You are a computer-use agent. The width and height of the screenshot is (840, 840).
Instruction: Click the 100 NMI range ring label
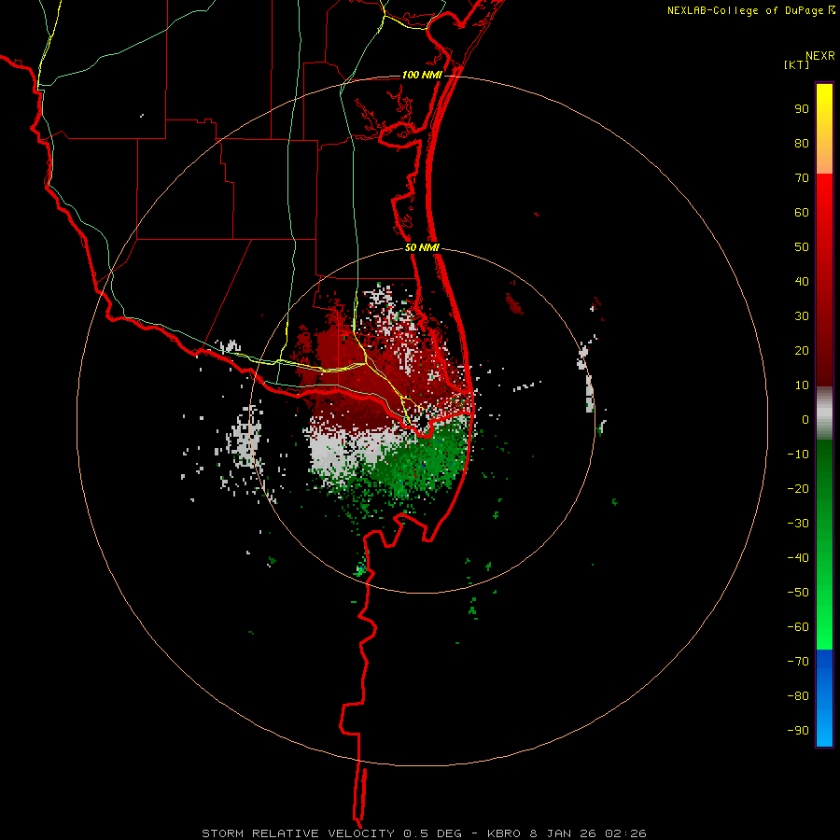point(422,75)
